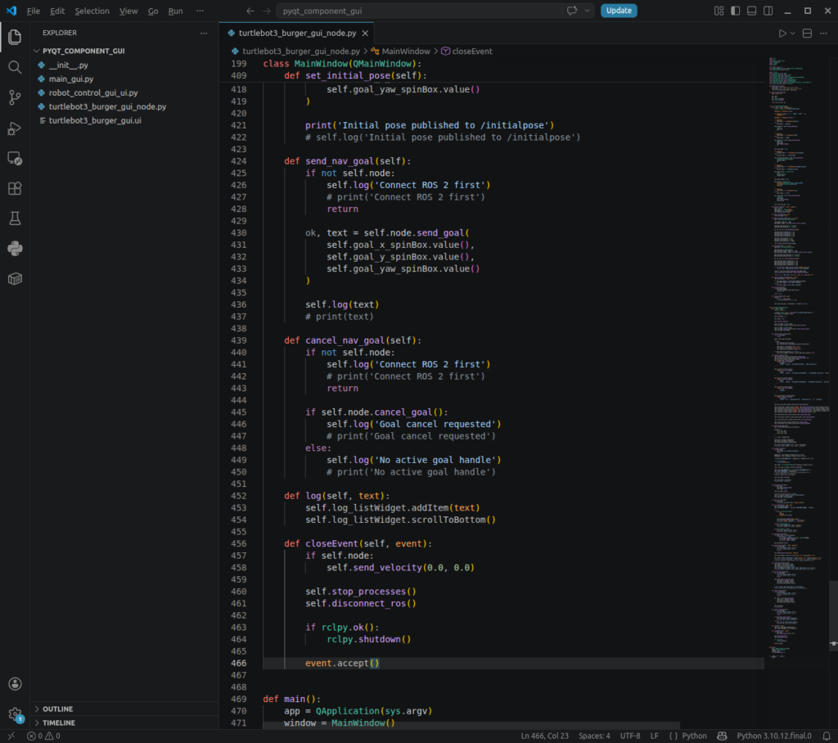Open Explorer Views and More Actions ellipsis
Screen dimensions: 838x743
[204, 34]
